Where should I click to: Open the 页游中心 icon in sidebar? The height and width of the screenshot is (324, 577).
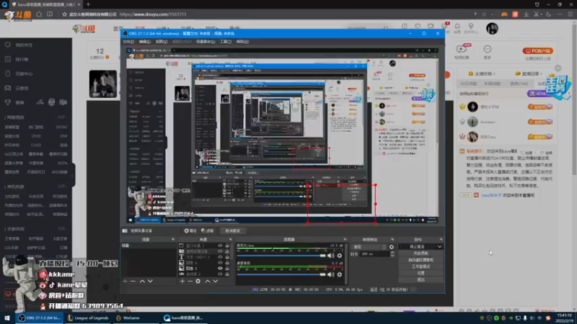(8, 73)
